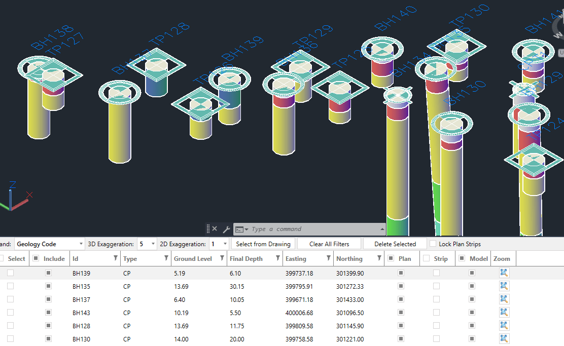Image resolution: width=564 pixels, height=346 pixels.
Task: Zoom to borehole BH143 using its zoom icon
Action: (x=504, y=312)
